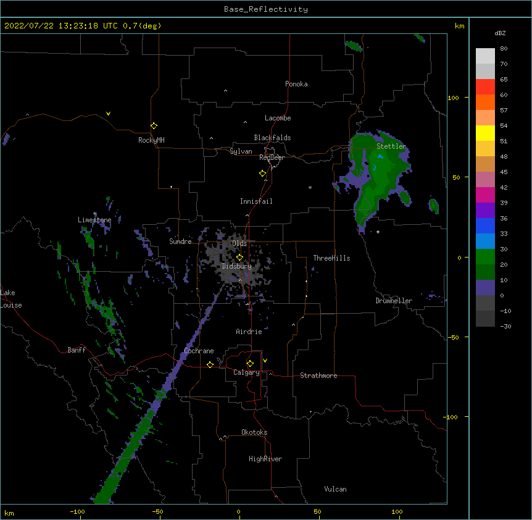Click the ThreeHills label
Viewport: 532px width, 520px height.
(x=331, y=258)
